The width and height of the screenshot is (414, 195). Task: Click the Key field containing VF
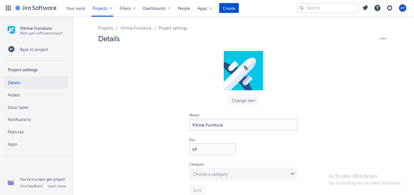213,149
